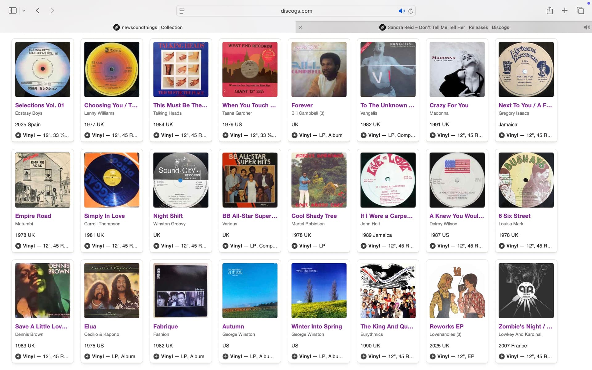Open the page reader icon in address bar

[182, 11]
